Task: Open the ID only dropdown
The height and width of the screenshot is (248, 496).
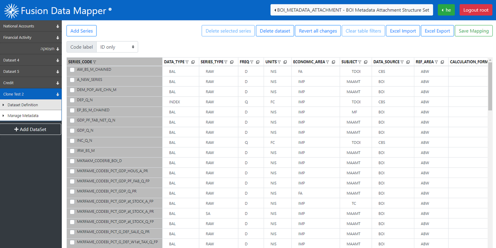Action: click(117, 47)
